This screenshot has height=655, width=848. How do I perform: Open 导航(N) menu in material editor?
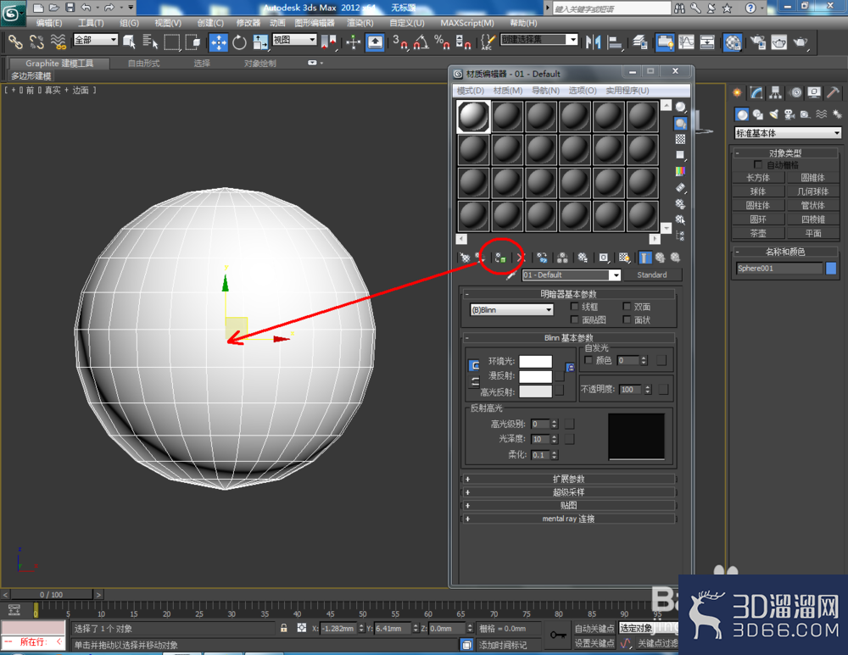(545, 91)
